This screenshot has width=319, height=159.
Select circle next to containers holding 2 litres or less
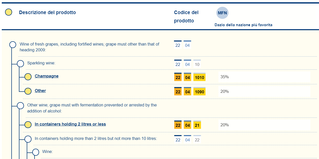(28, 125)
